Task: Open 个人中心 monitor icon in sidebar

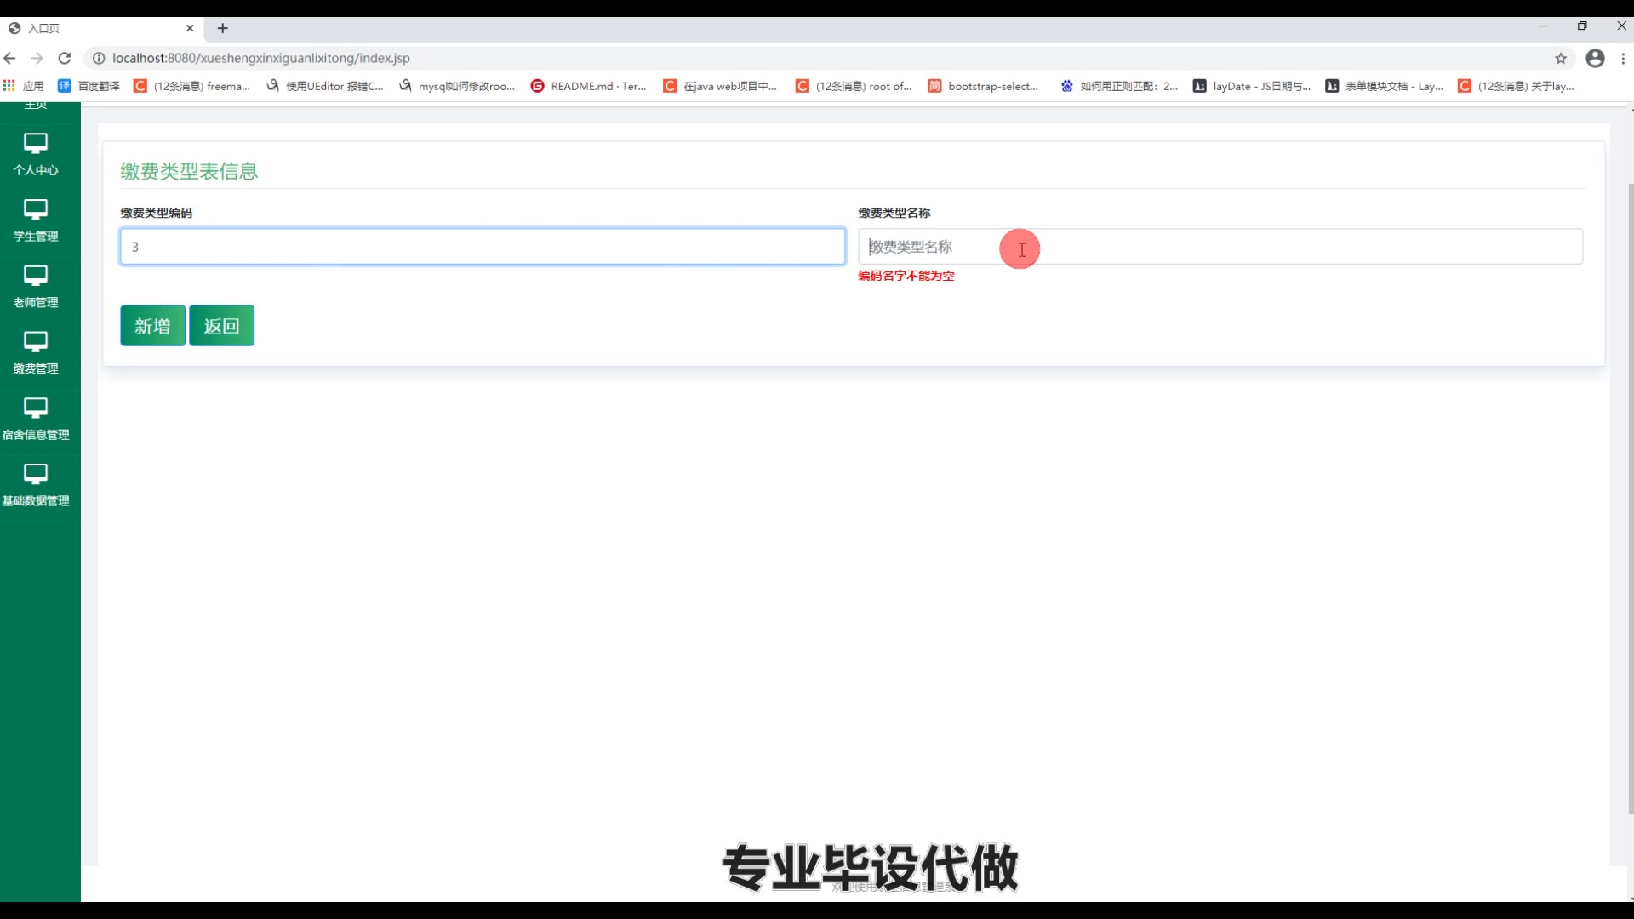Action: tap(35, 143)
